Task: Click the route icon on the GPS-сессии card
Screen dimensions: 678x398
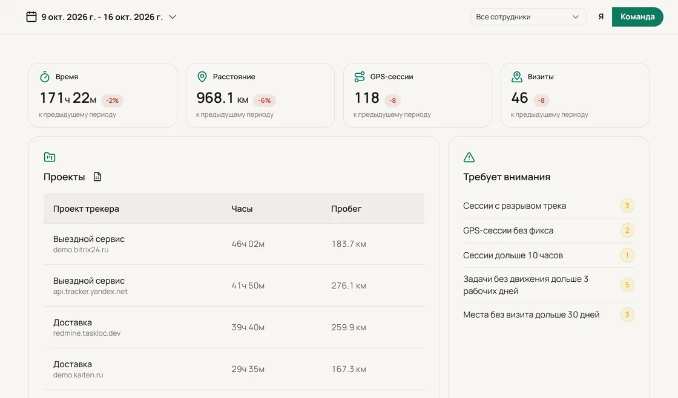Action: click(360, 77)
